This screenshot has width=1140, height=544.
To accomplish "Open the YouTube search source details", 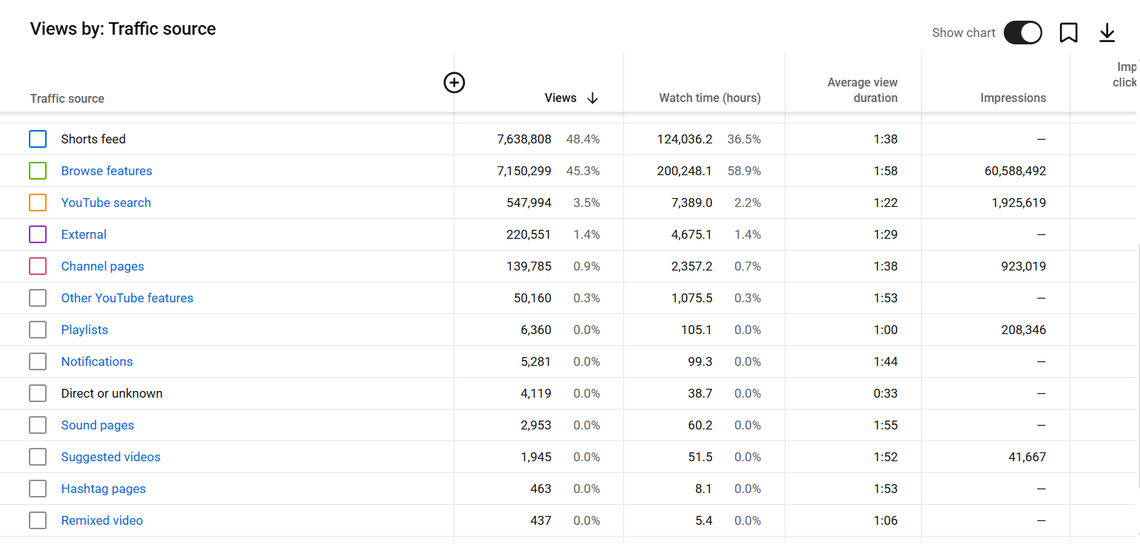I will (x=106, y=203).
